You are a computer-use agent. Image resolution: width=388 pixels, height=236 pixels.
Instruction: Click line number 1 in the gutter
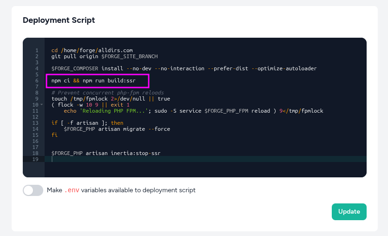click(x=36, y=50)
